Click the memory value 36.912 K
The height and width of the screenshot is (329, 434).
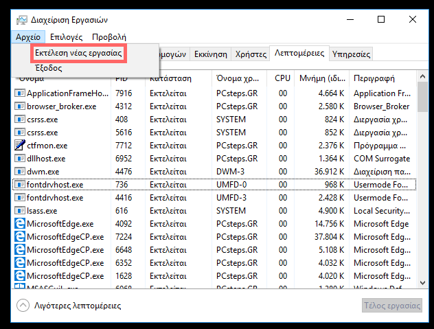(329, 172)
